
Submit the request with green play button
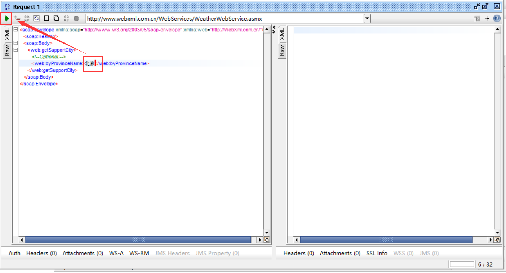click(6, 18)
